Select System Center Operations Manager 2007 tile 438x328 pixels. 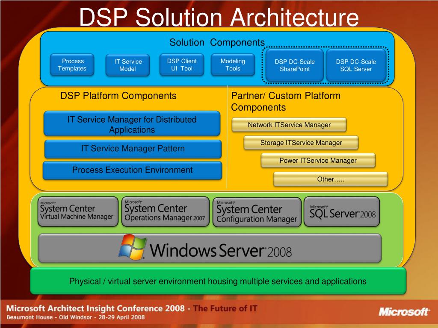166,212
